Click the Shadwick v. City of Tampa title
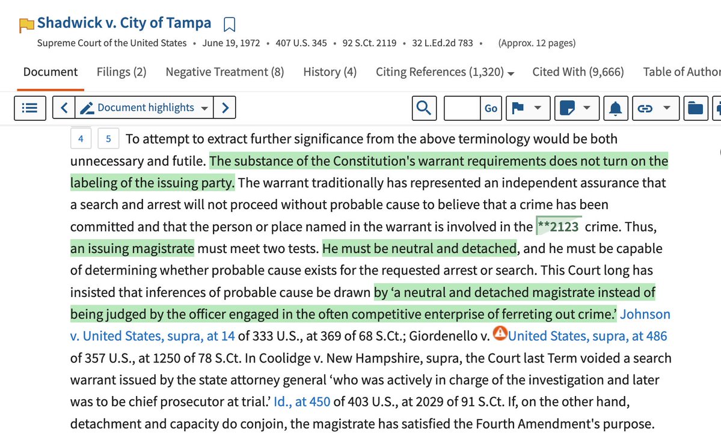The height and width of the screenshot is (446, 721). [x=124, y=22]
